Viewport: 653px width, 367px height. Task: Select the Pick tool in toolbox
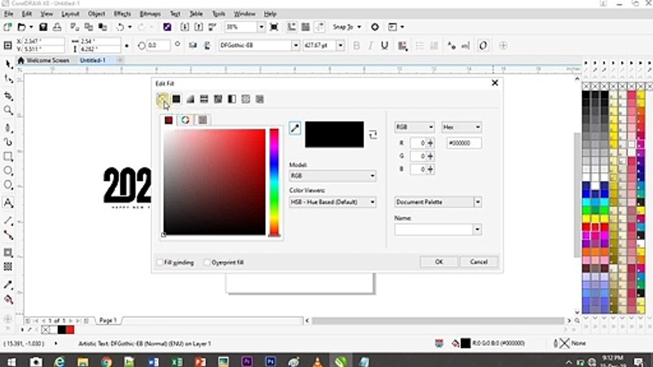[x=8, y=64]
